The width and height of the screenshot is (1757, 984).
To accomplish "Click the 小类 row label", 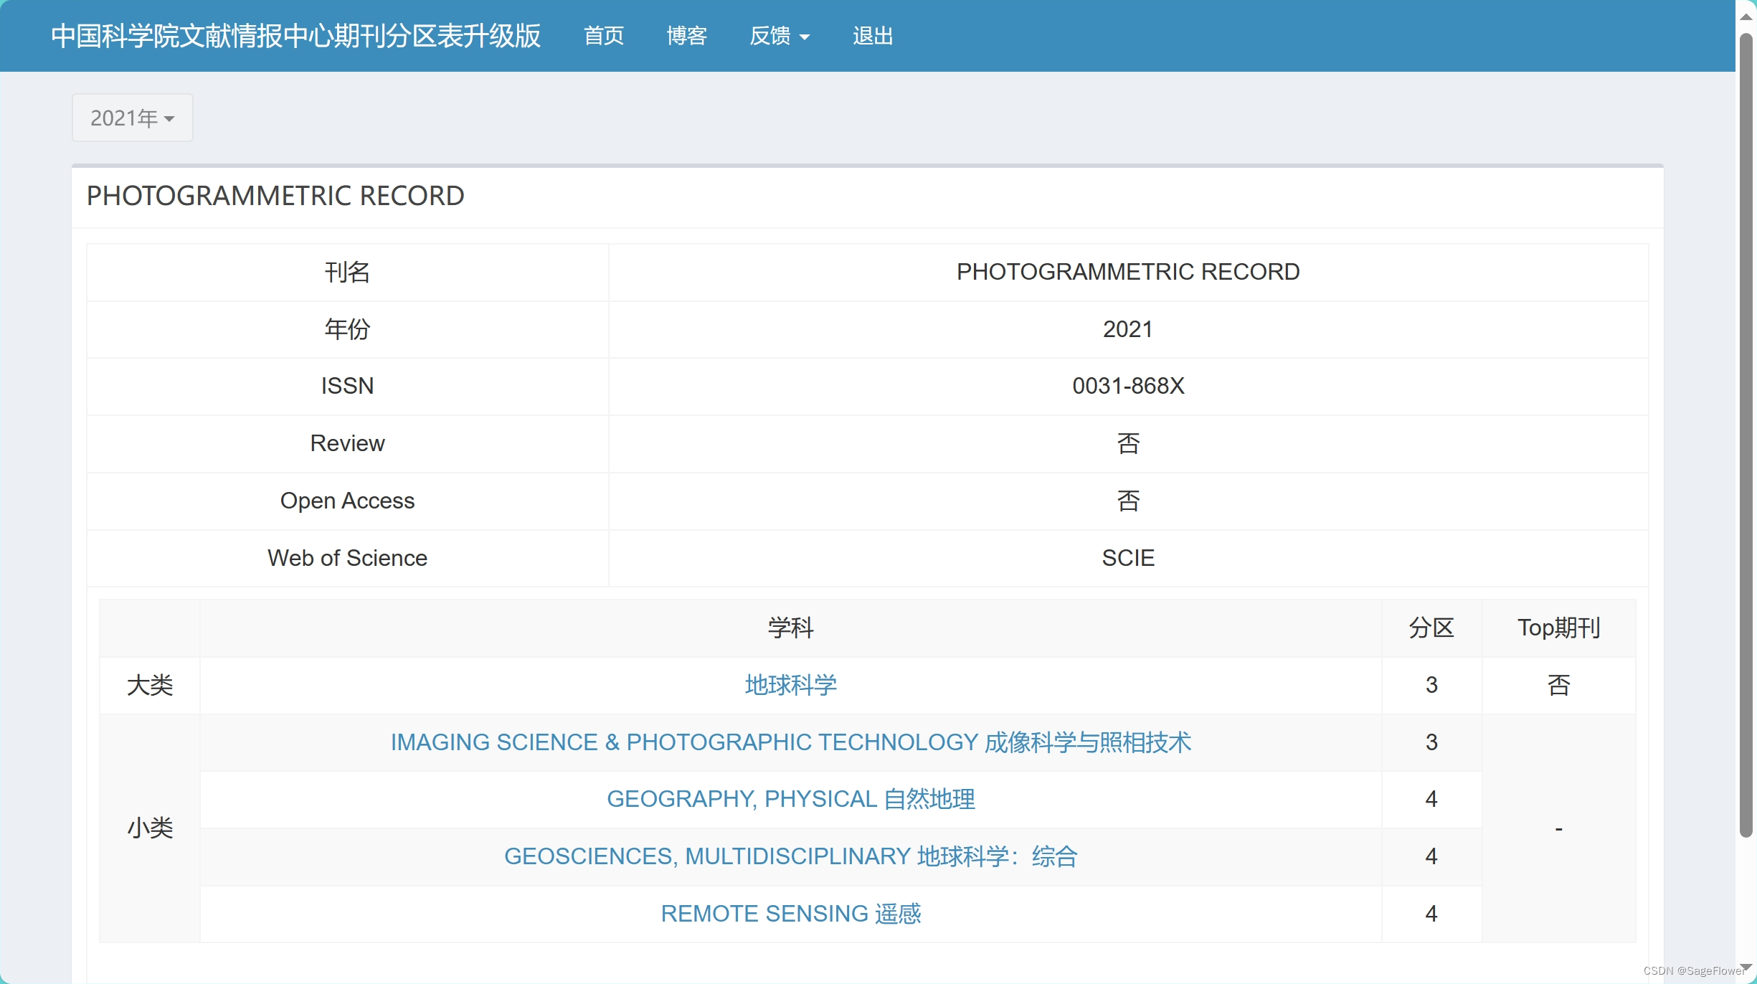I will click(x=150, y=828).
